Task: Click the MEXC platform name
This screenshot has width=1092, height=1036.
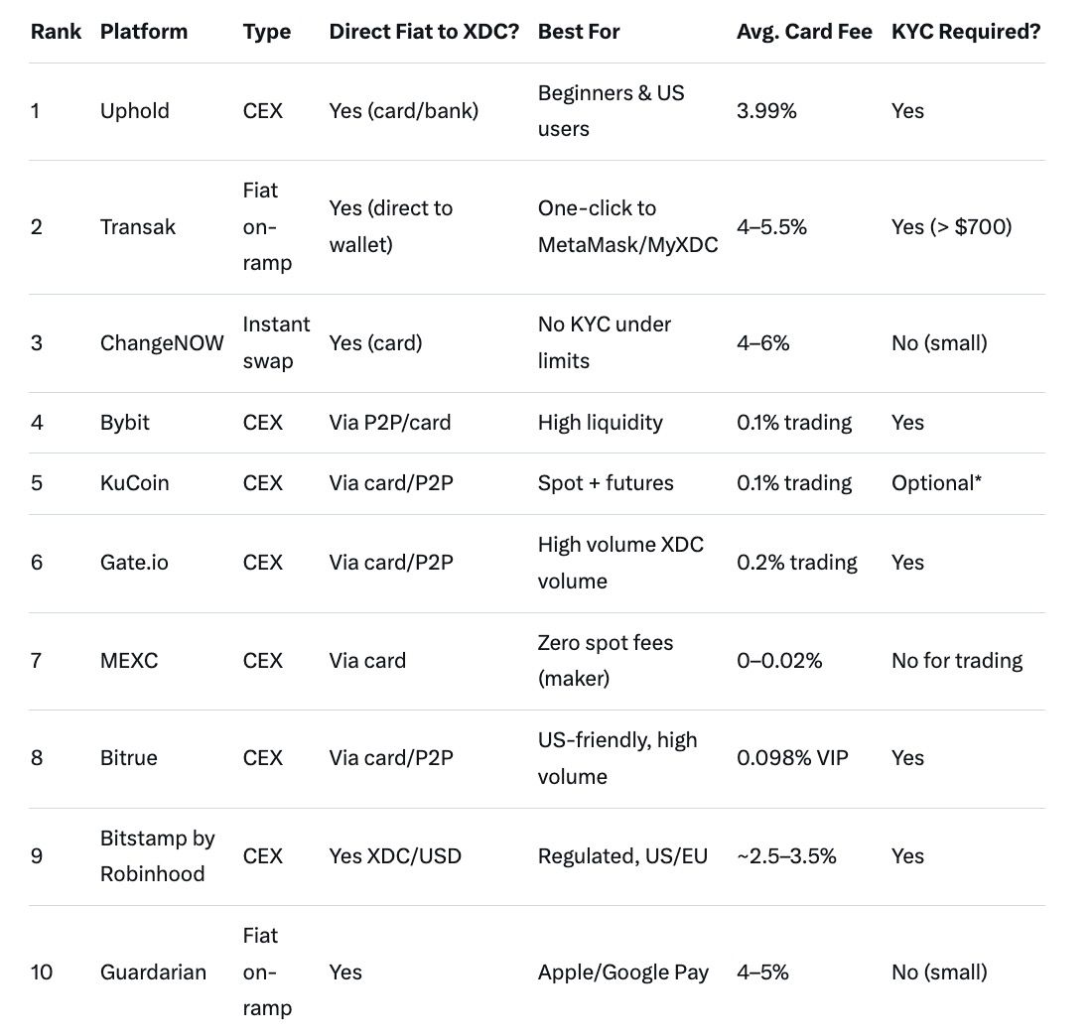Action: pos(129,661)
